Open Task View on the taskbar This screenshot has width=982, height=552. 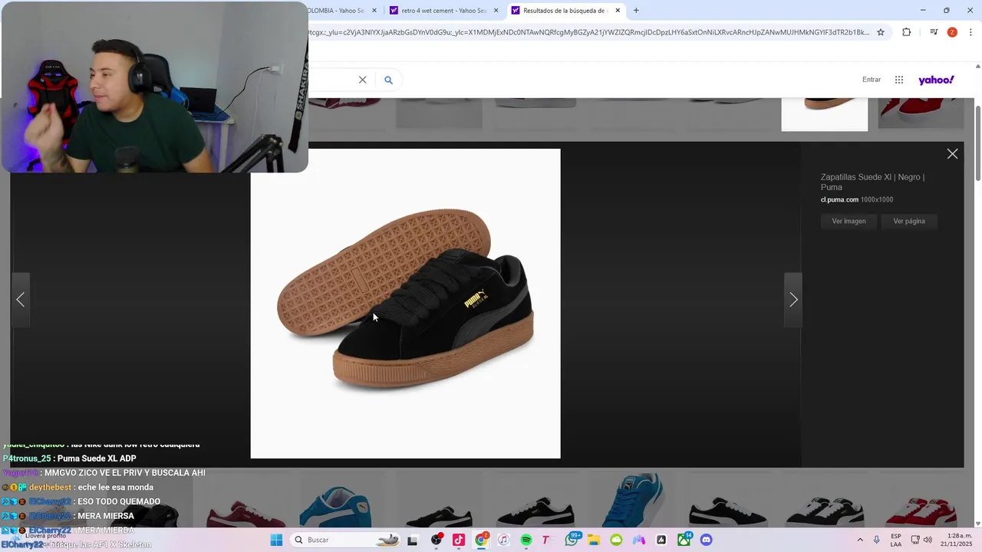(413, 540)
